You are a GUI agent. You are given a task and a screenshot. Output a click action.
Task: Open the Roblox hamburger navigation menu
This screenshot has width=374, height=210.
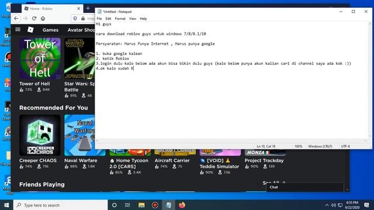pyautogui.click(x=18, y=30)
